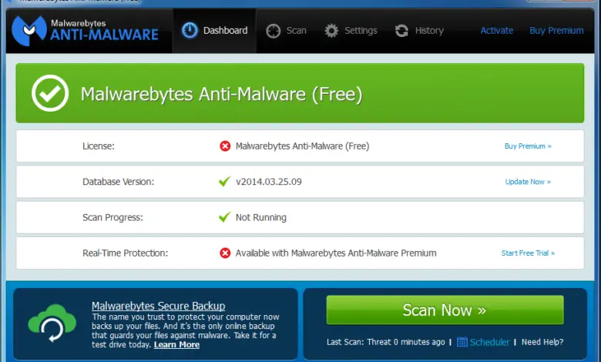601x362 pixels.
Task: Click the green check beside database version
Action: pos(225,181)
